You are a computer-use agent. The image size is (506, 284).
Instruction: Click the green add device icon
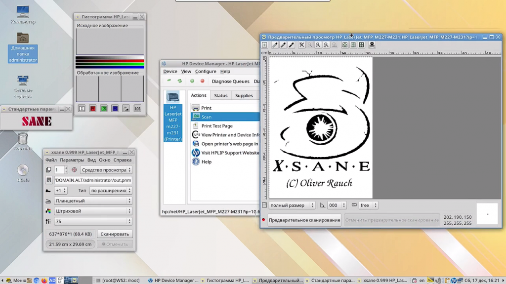192,81
